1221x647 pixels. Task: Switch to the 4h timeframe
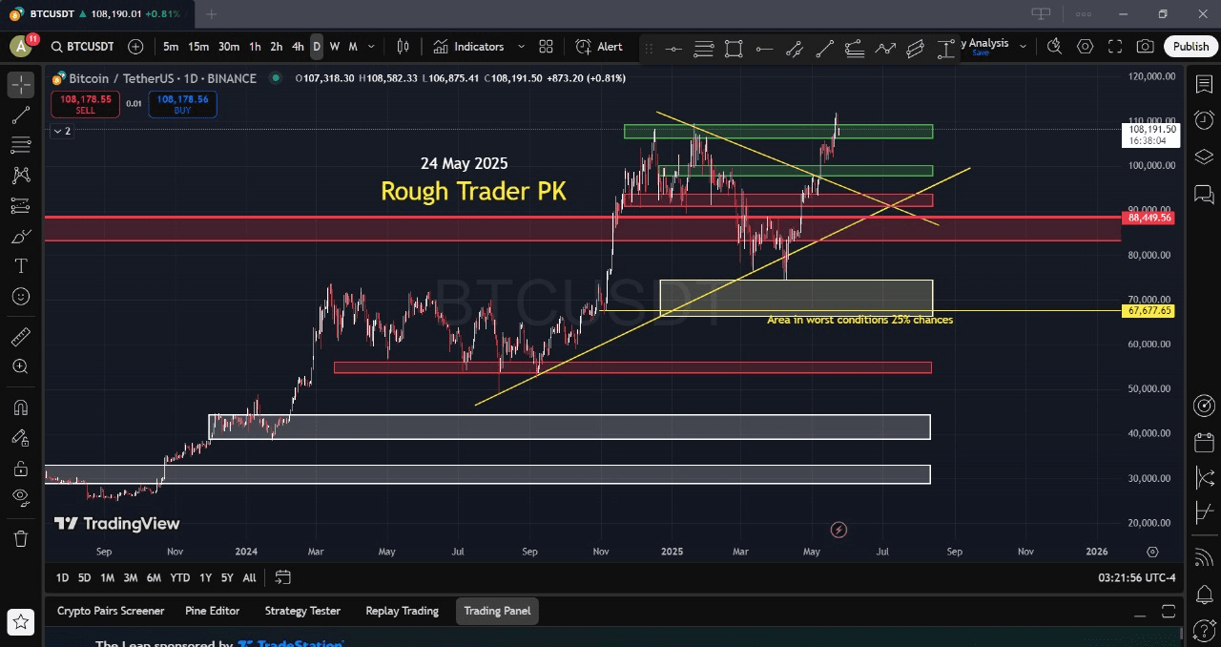(x=298, y=47)
